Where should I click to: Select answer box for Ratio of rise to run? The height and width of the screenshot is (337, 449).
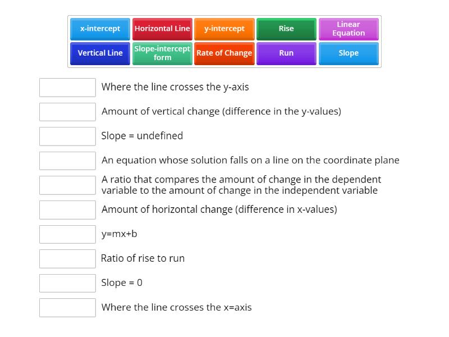[x=67, y=259]
